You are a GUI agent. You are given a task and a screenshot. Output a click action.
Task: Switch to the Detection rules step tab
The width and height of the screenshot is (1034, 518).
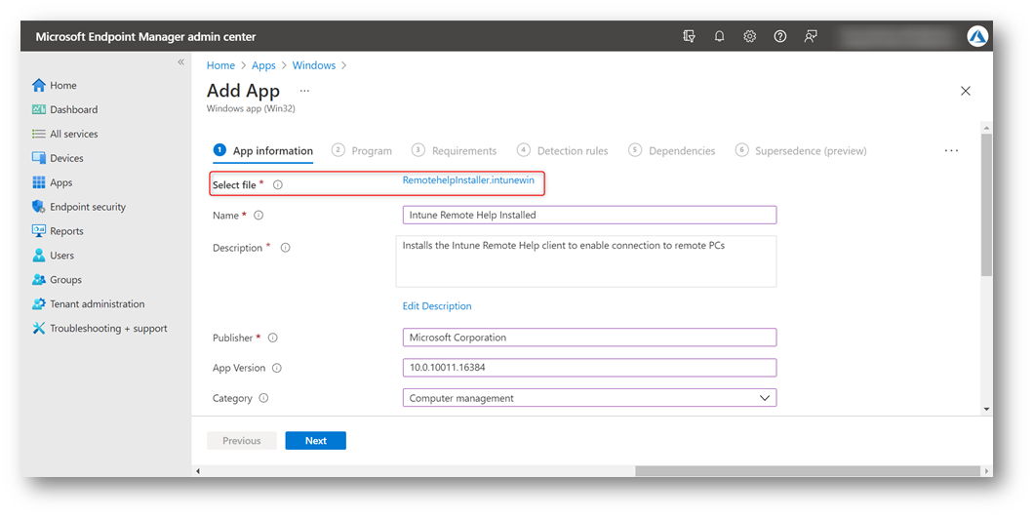(563, 150)
